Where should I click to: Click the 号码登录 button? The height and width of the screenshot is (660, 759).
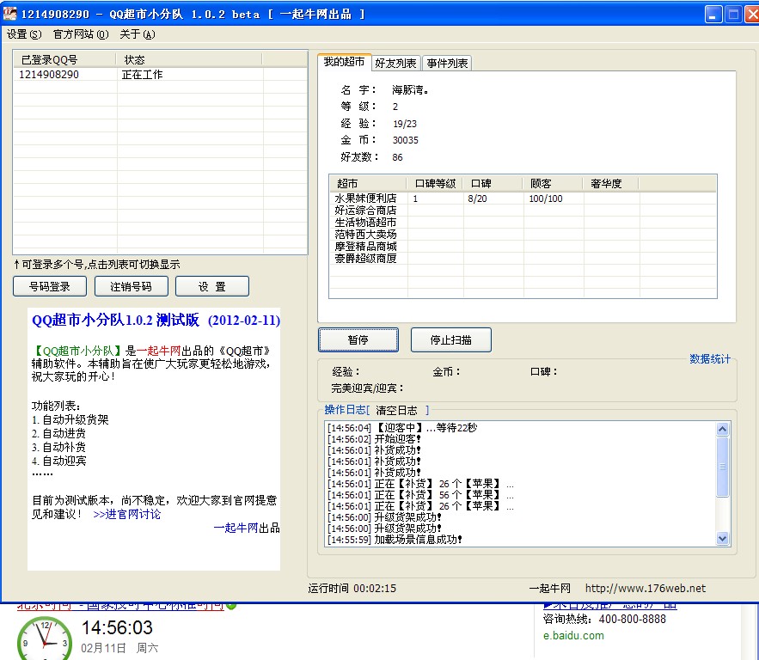click(x=49, y=286)
